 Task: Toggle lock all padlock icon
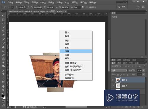(128, 75)
